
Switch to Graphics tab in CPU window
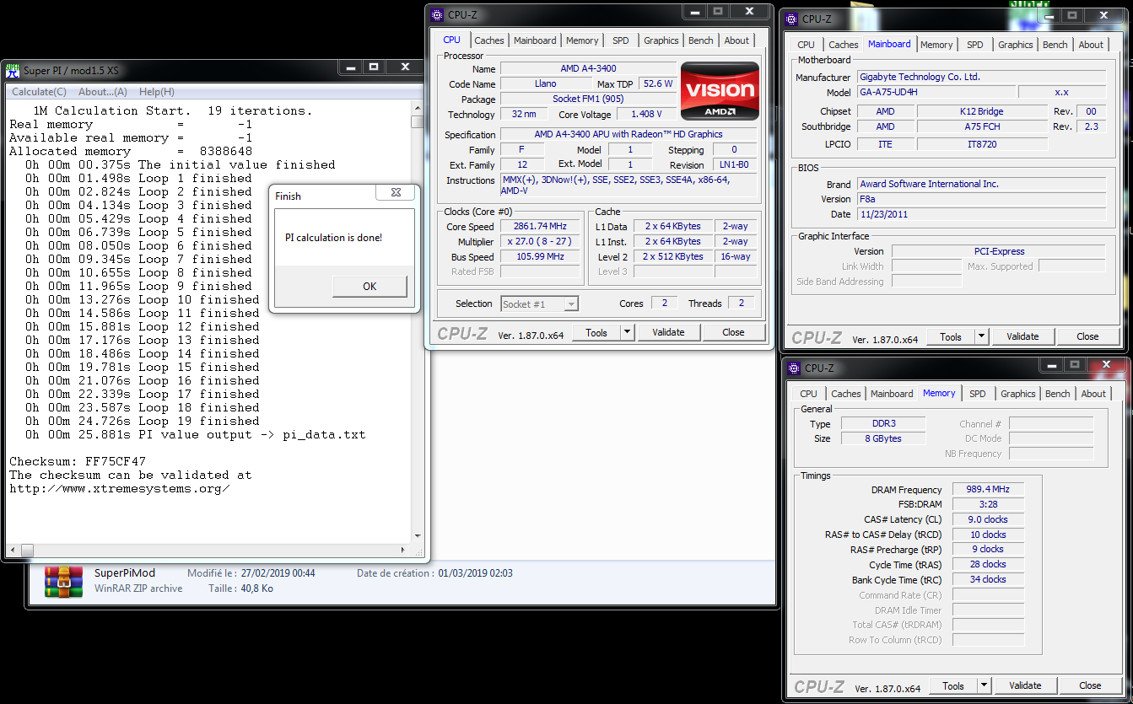(x=661, y=40)
